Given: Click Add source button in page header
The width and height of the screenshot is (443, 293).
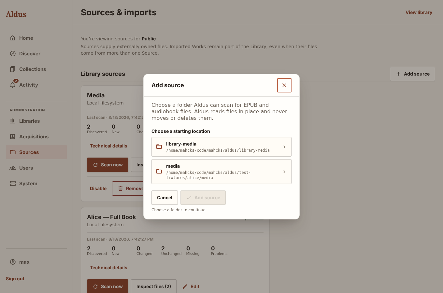Looking at the screenshot, I should (412, 74).
